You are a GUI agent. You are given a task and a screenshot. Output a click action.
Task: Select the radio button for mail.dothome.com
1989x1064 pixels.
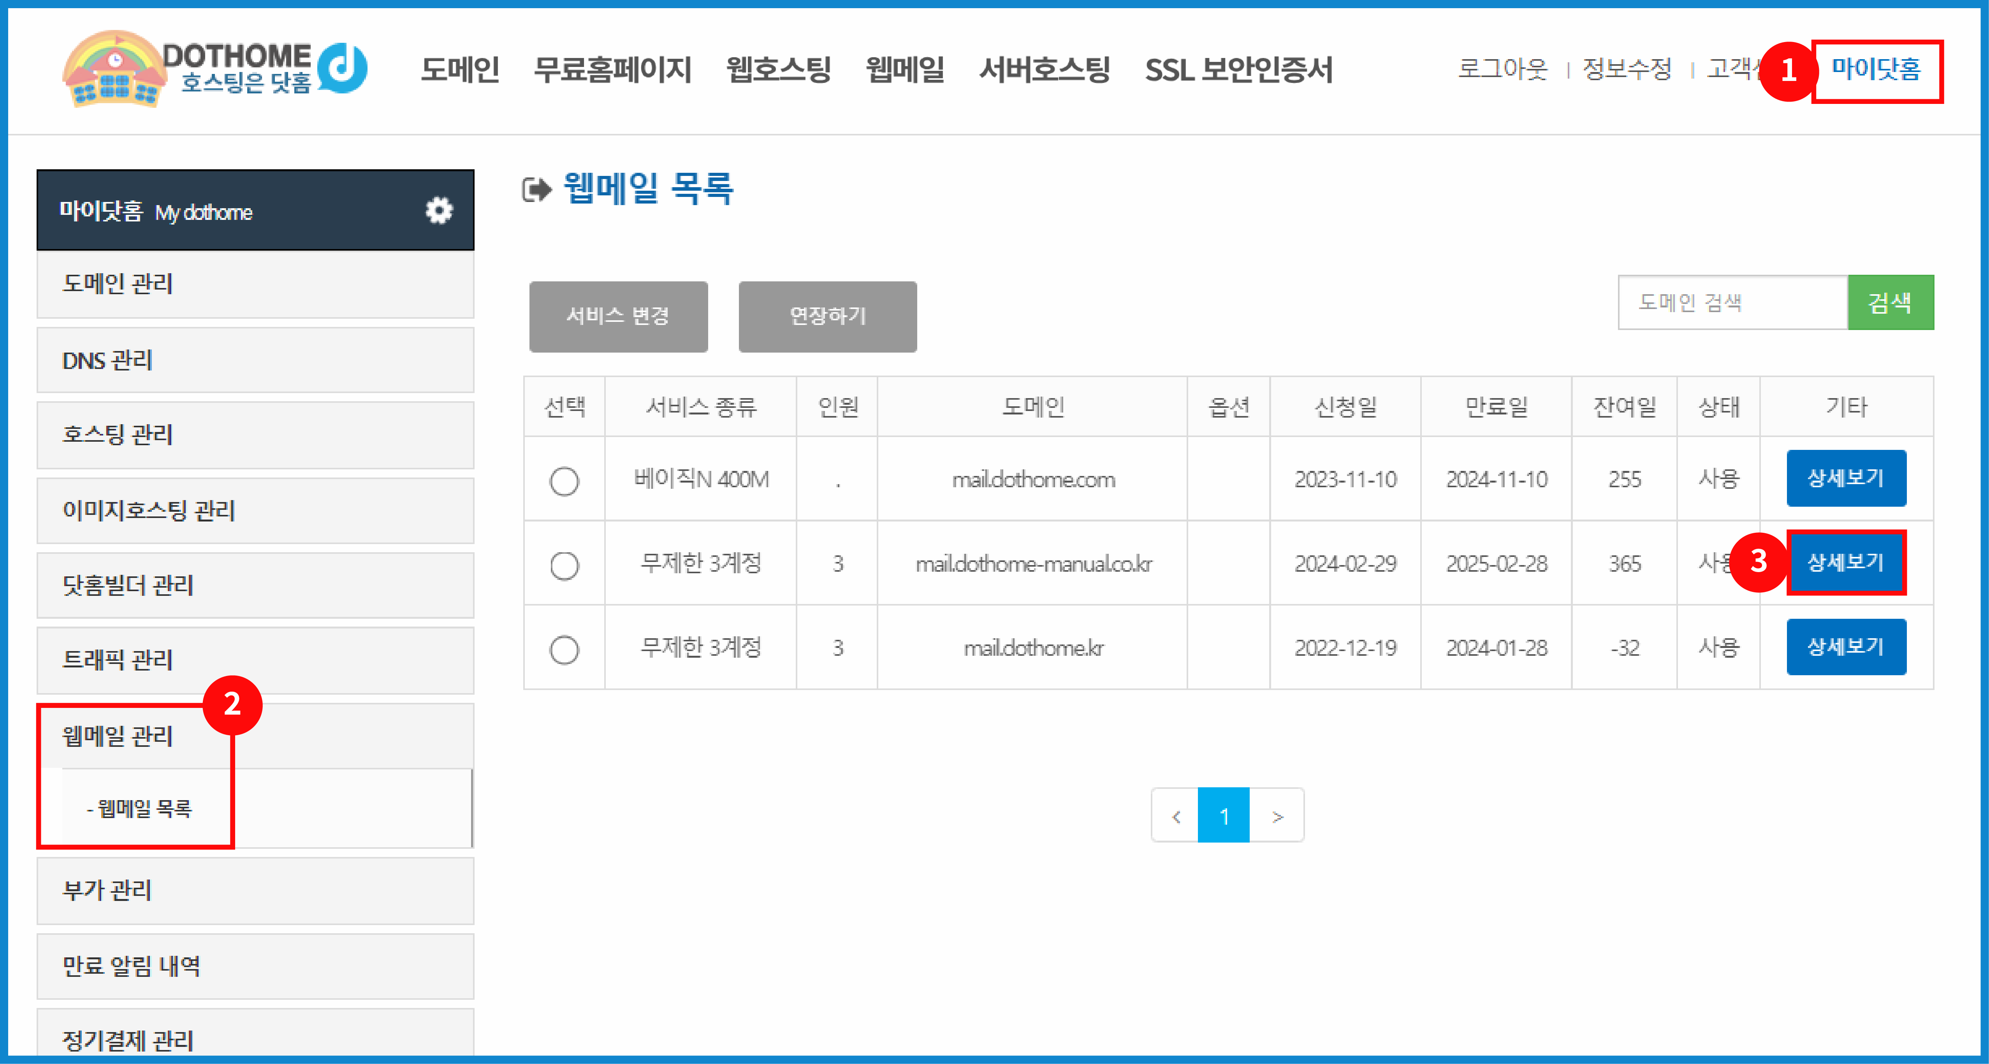(565, 480)
